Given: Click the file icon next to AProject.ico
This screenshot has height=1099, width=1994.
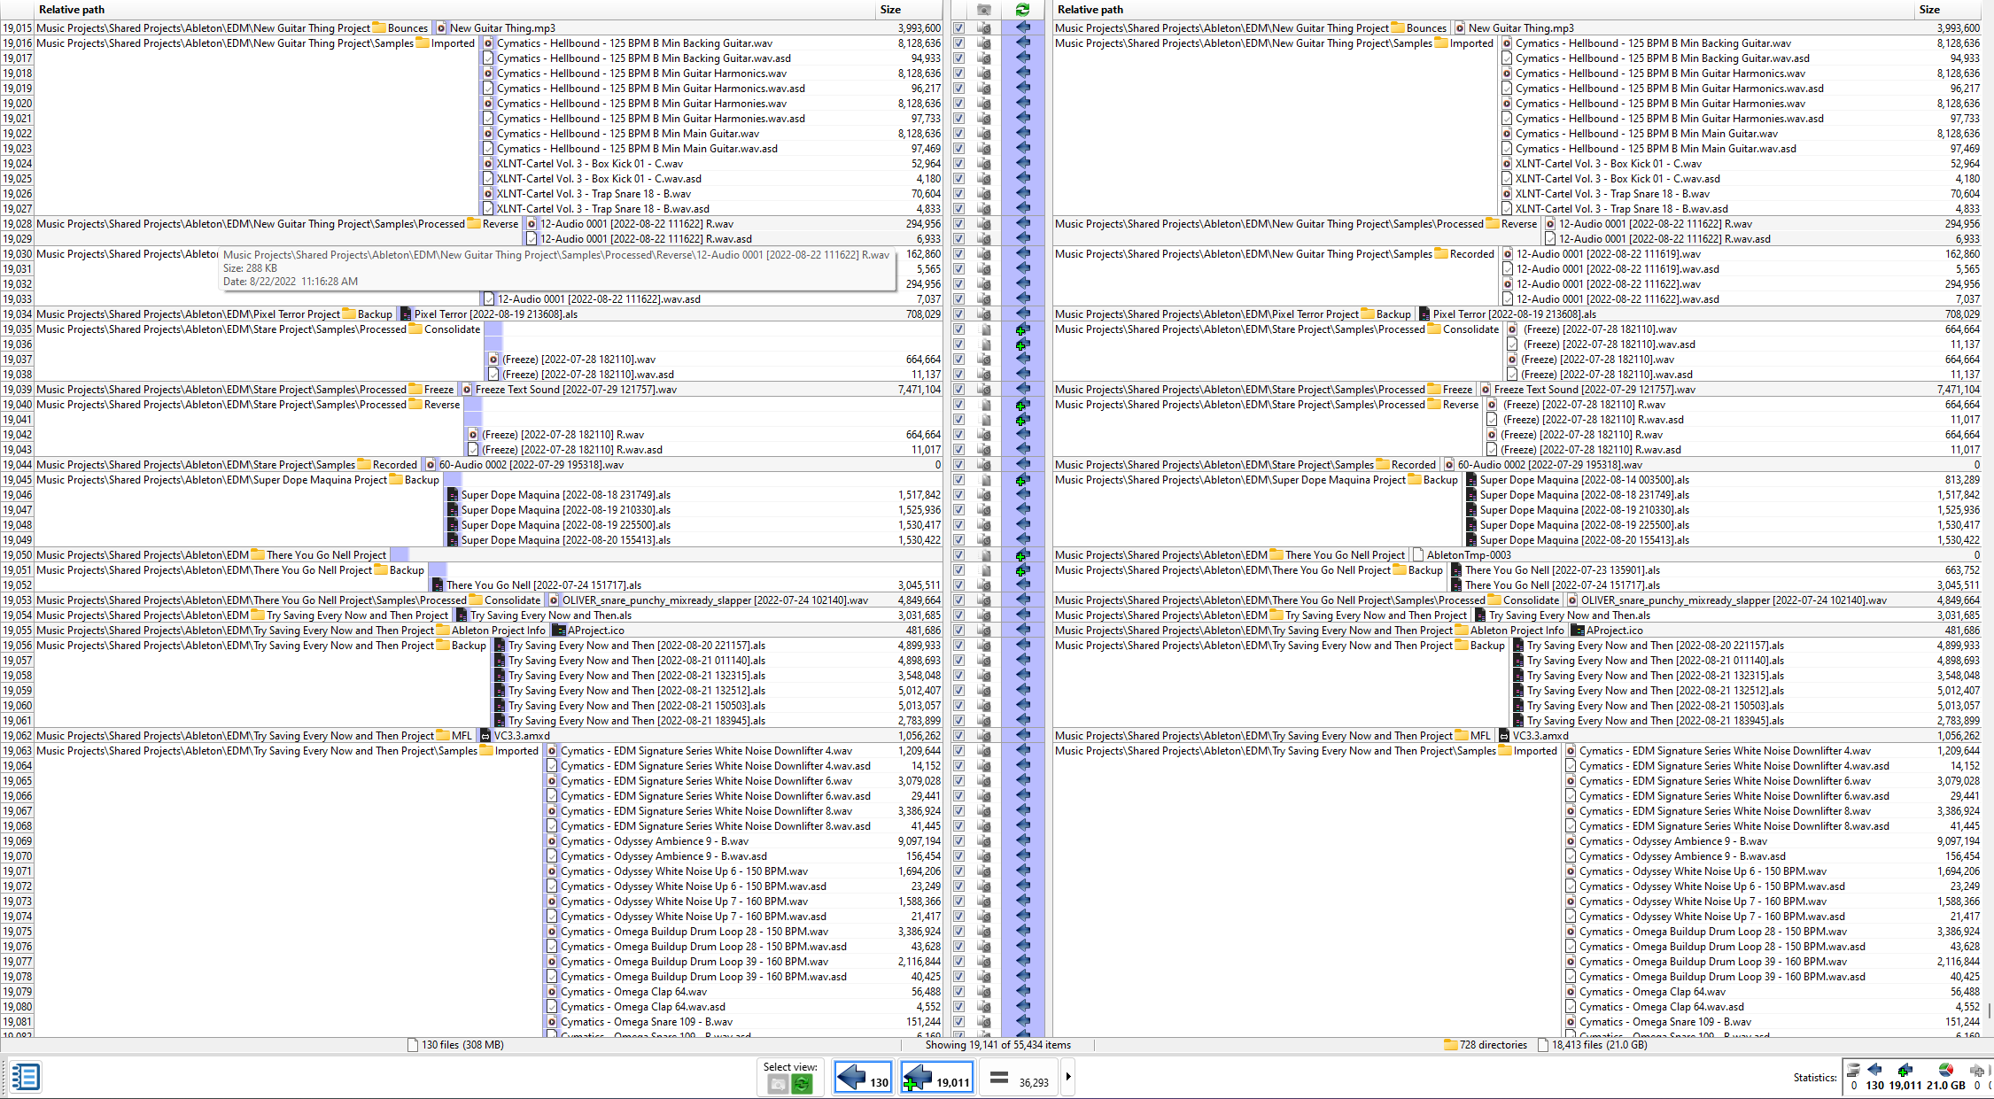Looking at the screenshot, I should coord(559,631).
